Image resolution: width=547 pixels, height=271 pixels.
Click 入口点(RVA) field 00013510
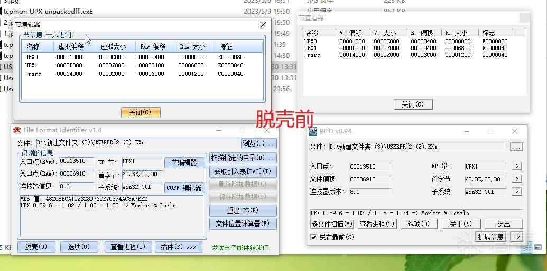tap(77, 161)
